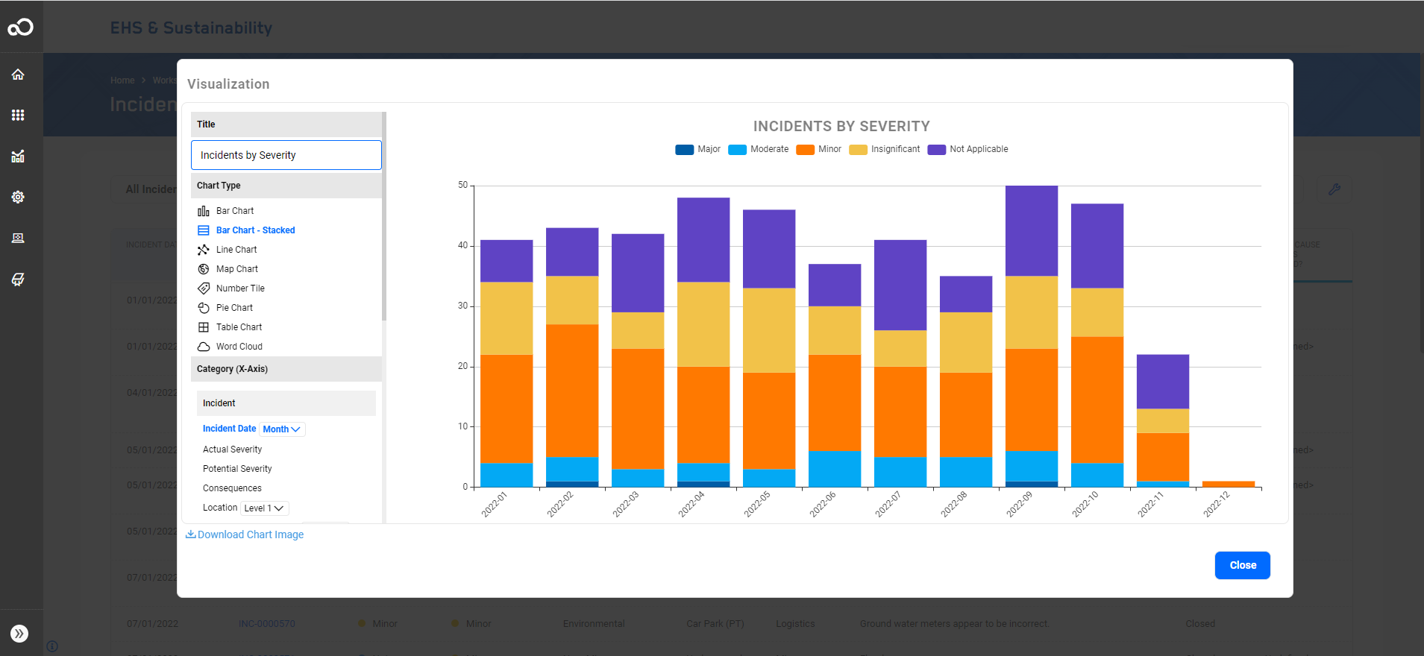Click the 2022-12 bar
1424x656 pixels.
(x=1229, y=485)
